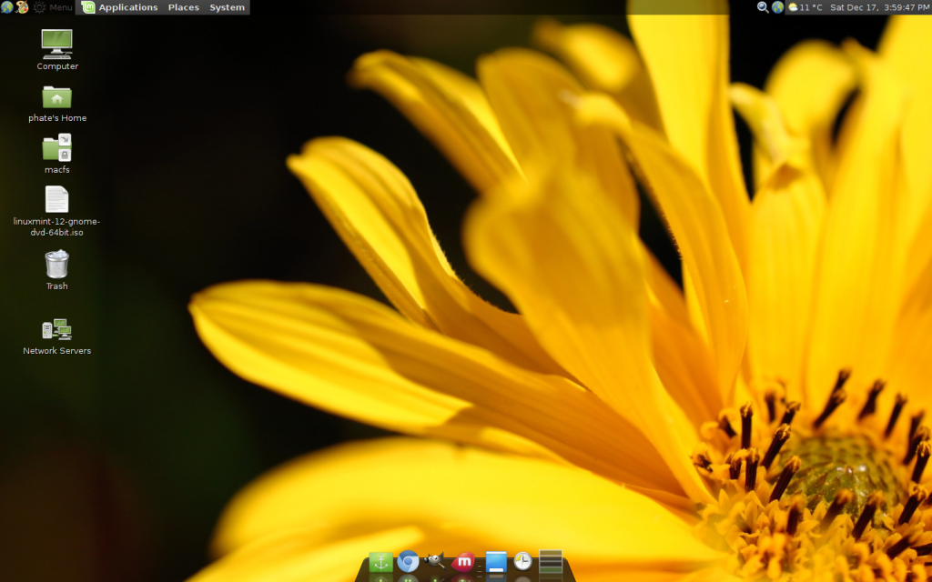932x582 pixels.
Task: Launch the red 'm' application in dock
Action: coord(463,561)
